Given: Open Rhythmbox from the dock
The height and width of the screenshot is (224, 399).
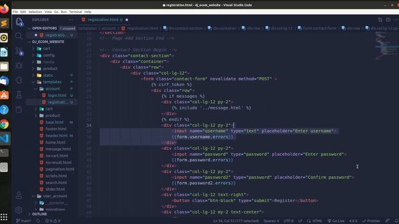Looking at the screenshot, I should pos(4,38).
